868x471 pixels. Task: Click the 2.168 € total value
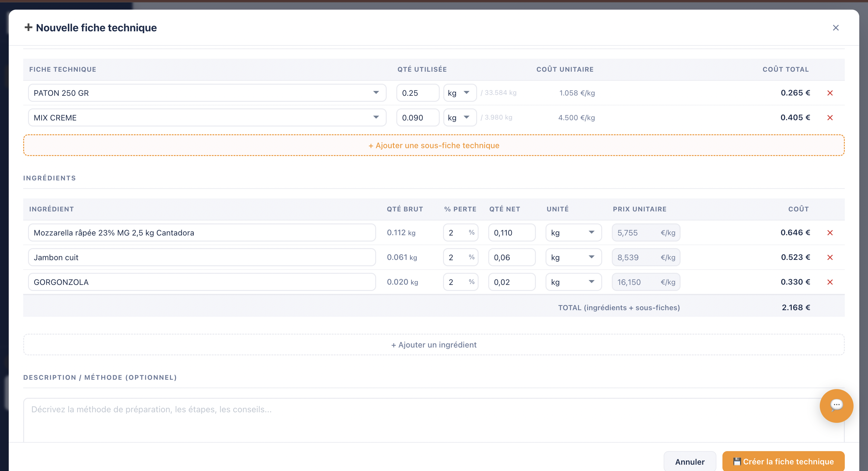click(x=796, y=307)
